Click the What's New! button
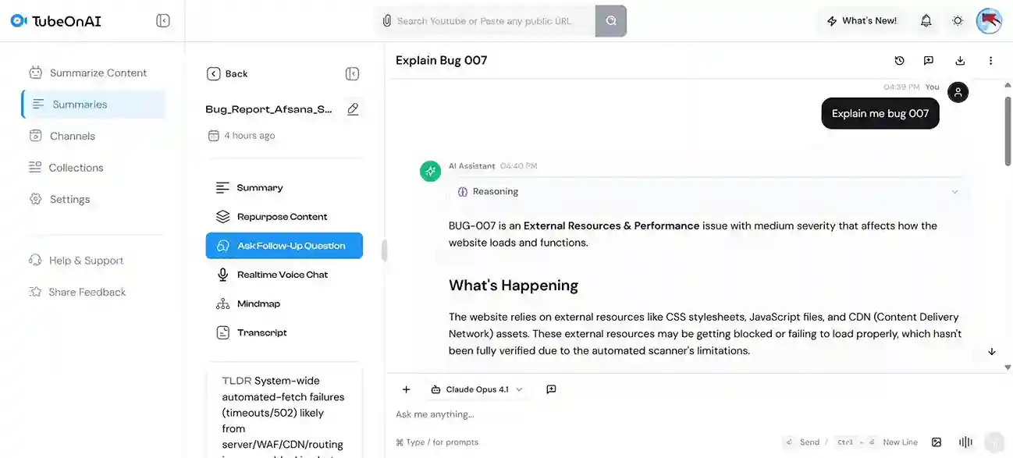This screenshot has width=1013, height=458. [862, 21]
